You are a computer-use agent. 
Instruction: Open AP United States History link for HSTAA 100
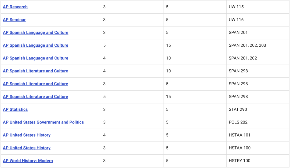point(27,148)
